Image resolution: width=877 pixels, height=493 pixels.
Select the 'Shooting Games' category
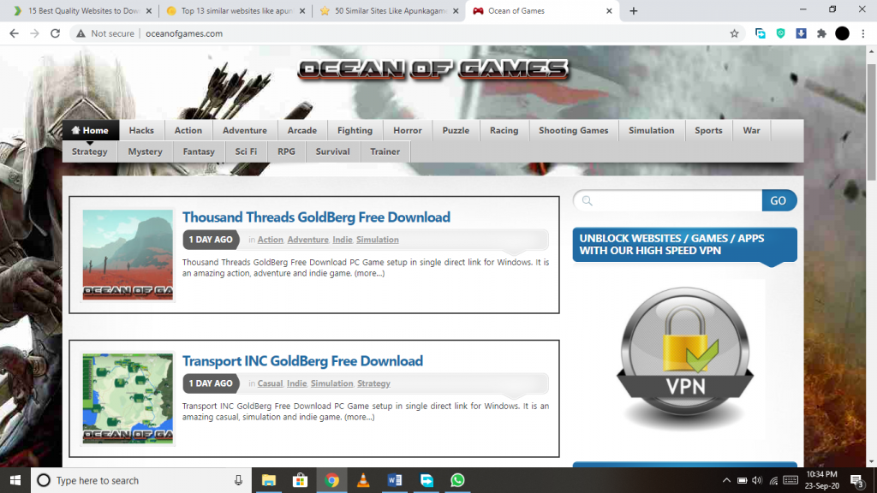573,130
